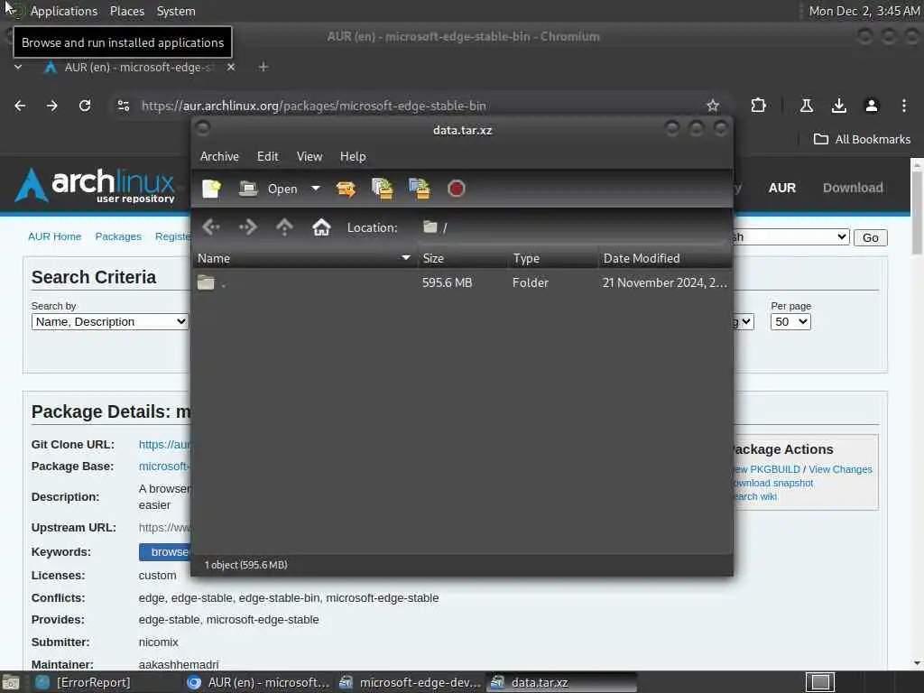This screenshot has height=693, width=924.
Task: Click the 595.6 MB size cell
Action: click(448, 282)
